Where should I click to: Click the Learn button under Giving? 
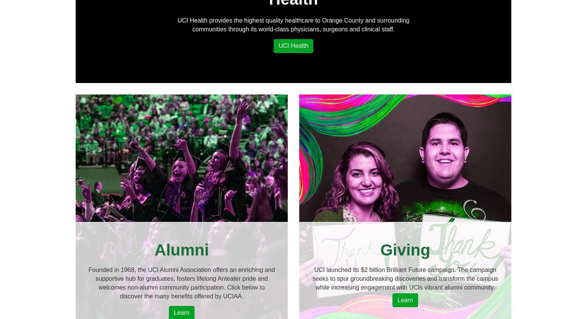[x=405, y=300]
